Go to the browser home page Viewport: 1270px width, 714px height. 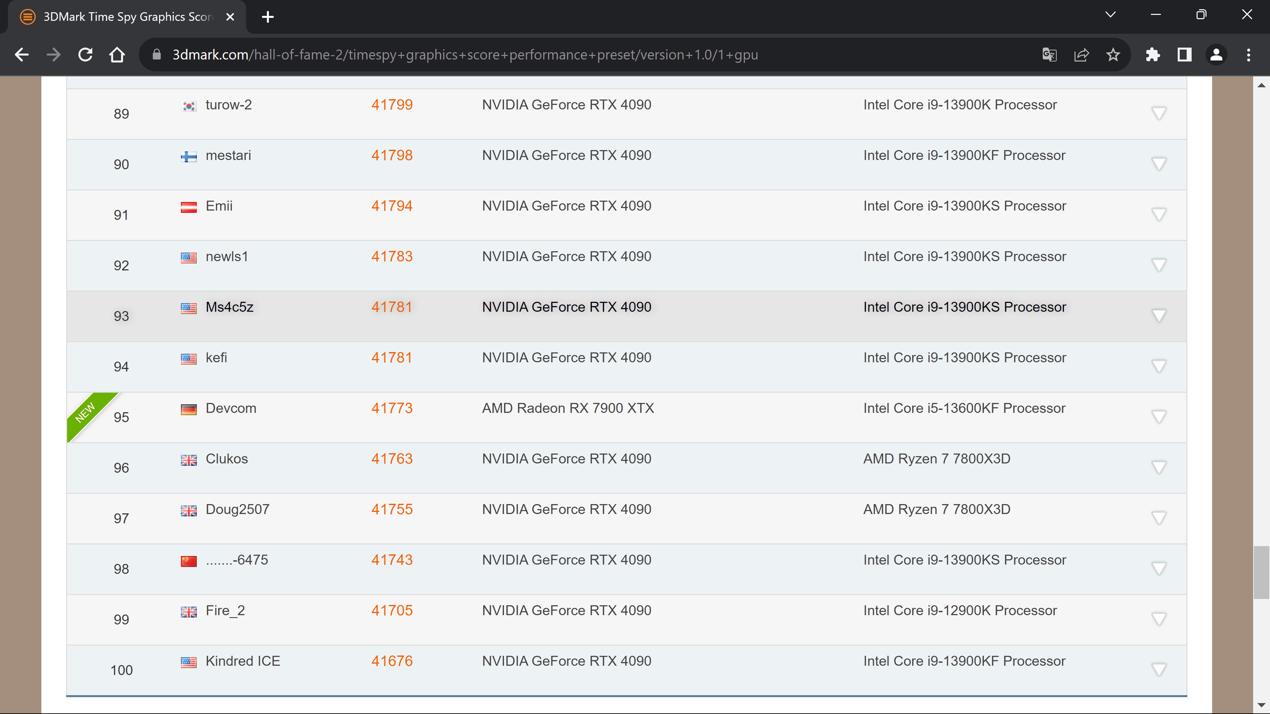click(117, 55)
